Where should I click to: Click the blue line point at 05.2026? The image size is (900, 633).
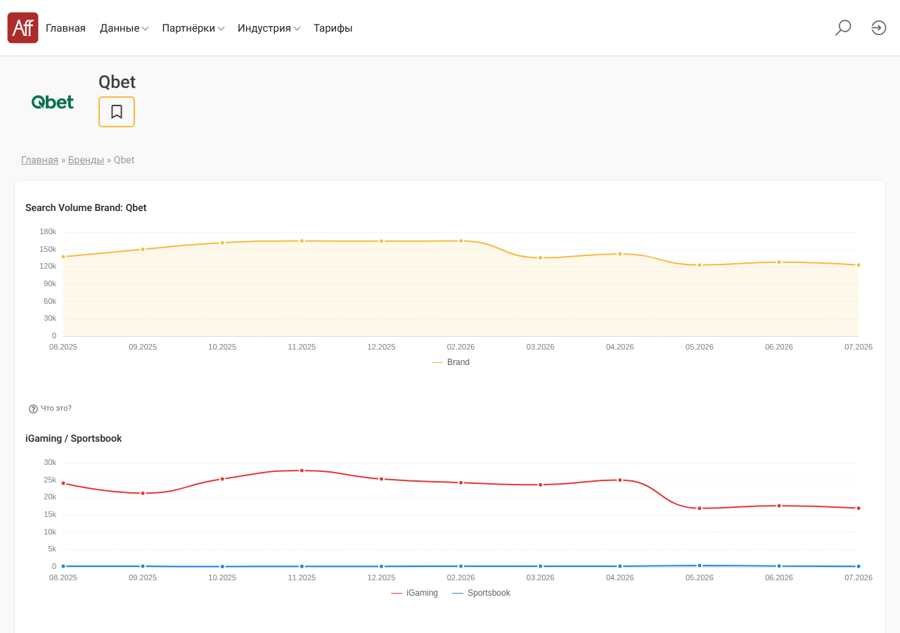click(x=700, y=565)
